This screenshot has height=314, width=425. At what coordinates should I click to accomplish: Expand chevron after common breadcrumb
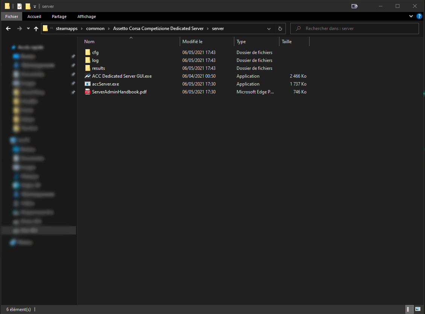(x=109, y=29)
